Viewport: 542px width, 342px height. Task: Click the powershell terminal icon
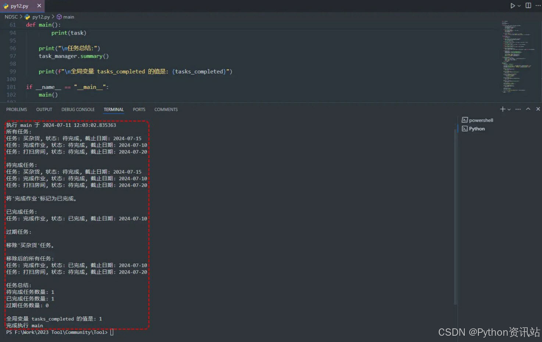click(x=465, y=120)
